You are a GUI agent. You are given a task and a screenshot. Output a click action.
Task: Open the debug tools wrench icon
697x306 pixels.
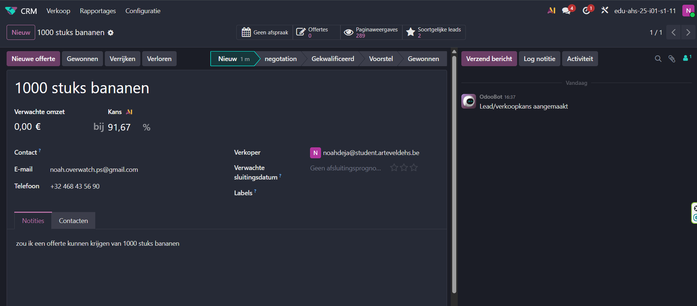click(605, 10)
